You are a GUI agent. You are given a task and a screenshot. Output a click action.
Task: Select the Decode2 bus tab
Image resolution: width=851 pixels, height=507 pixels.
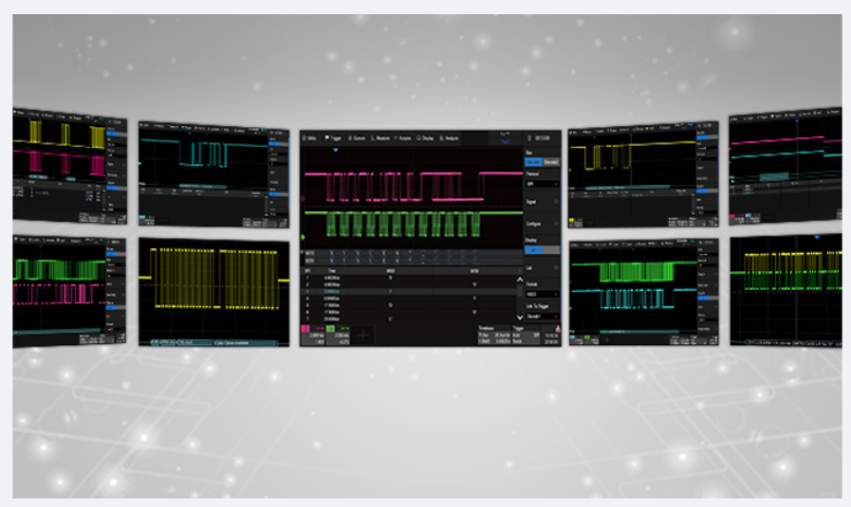tap(550, 163)
